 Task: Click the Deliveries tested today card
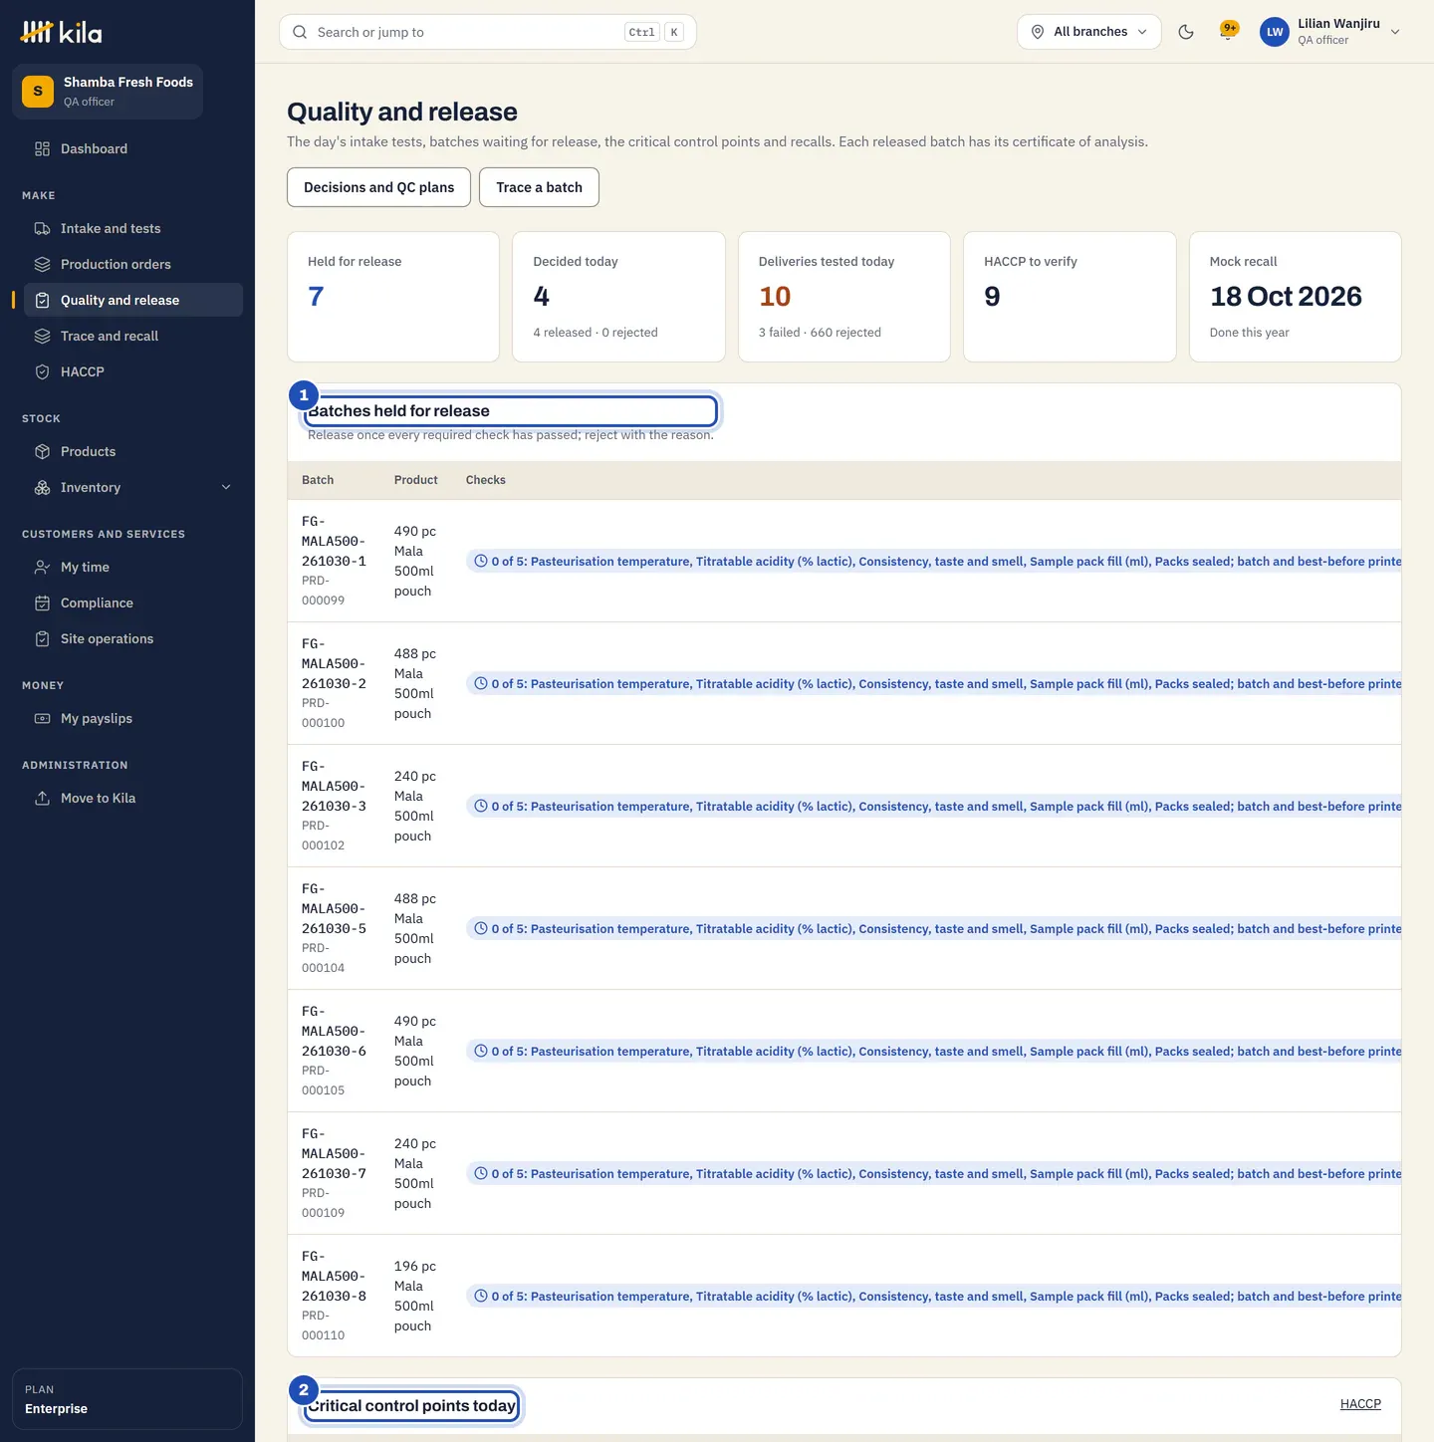[844, 297]
